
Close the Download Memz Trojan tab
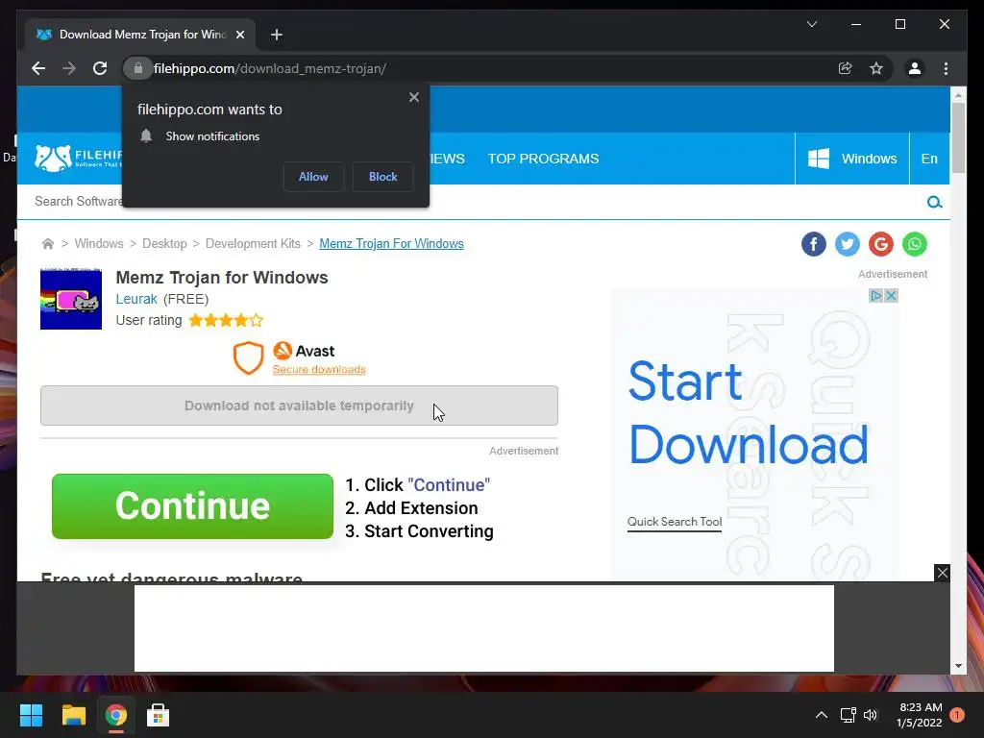tap(239, 35)
